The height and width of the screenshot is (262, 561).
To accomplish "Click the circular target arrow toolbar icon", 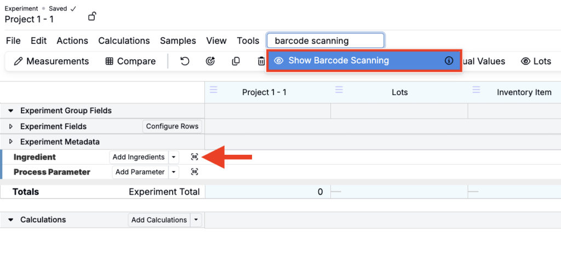I will coord(210,61).
